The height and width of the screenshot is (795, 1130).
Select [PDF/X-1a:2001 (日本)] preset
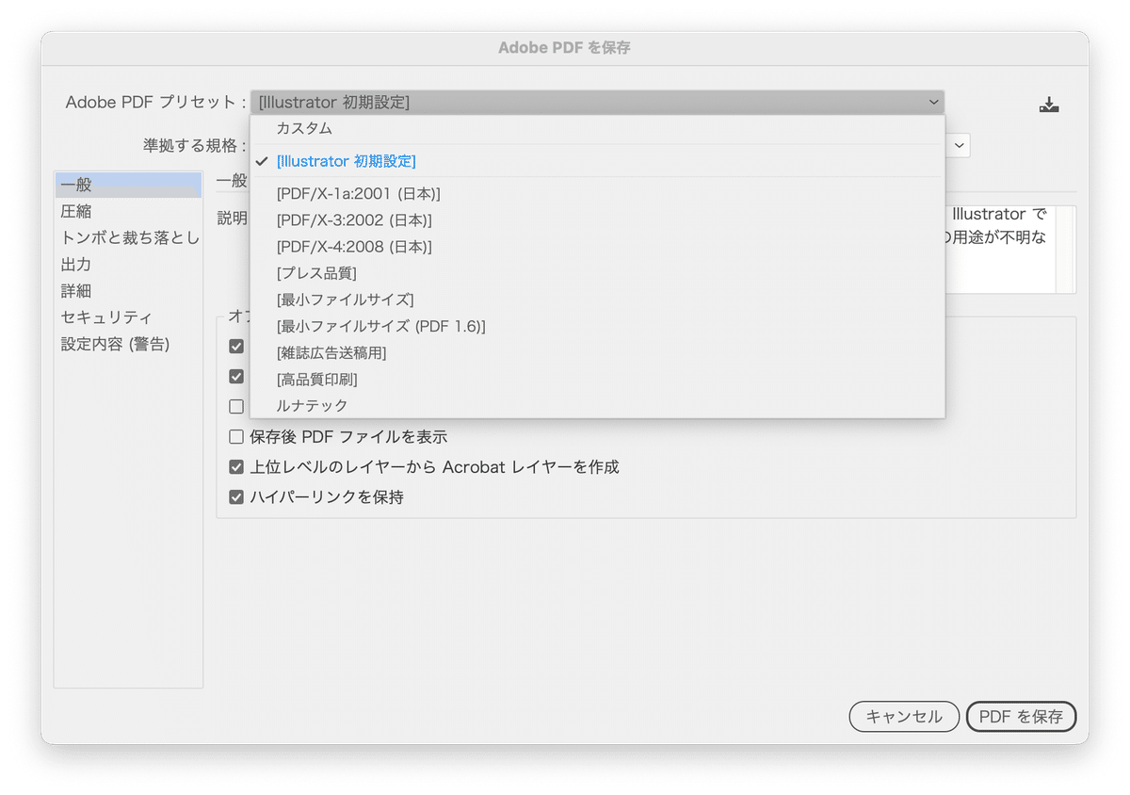[x=597, y=194]
